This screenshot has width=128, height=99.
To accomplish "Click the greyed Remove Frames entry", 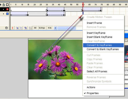I will (x=96, y=27).
